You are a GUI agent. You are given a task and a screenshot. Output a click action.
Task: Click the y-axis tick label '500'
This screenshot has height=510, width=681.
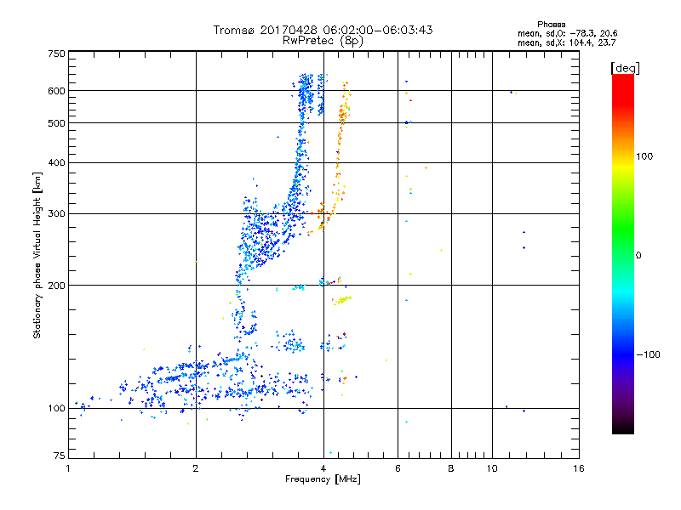click(x=56, y=123)
